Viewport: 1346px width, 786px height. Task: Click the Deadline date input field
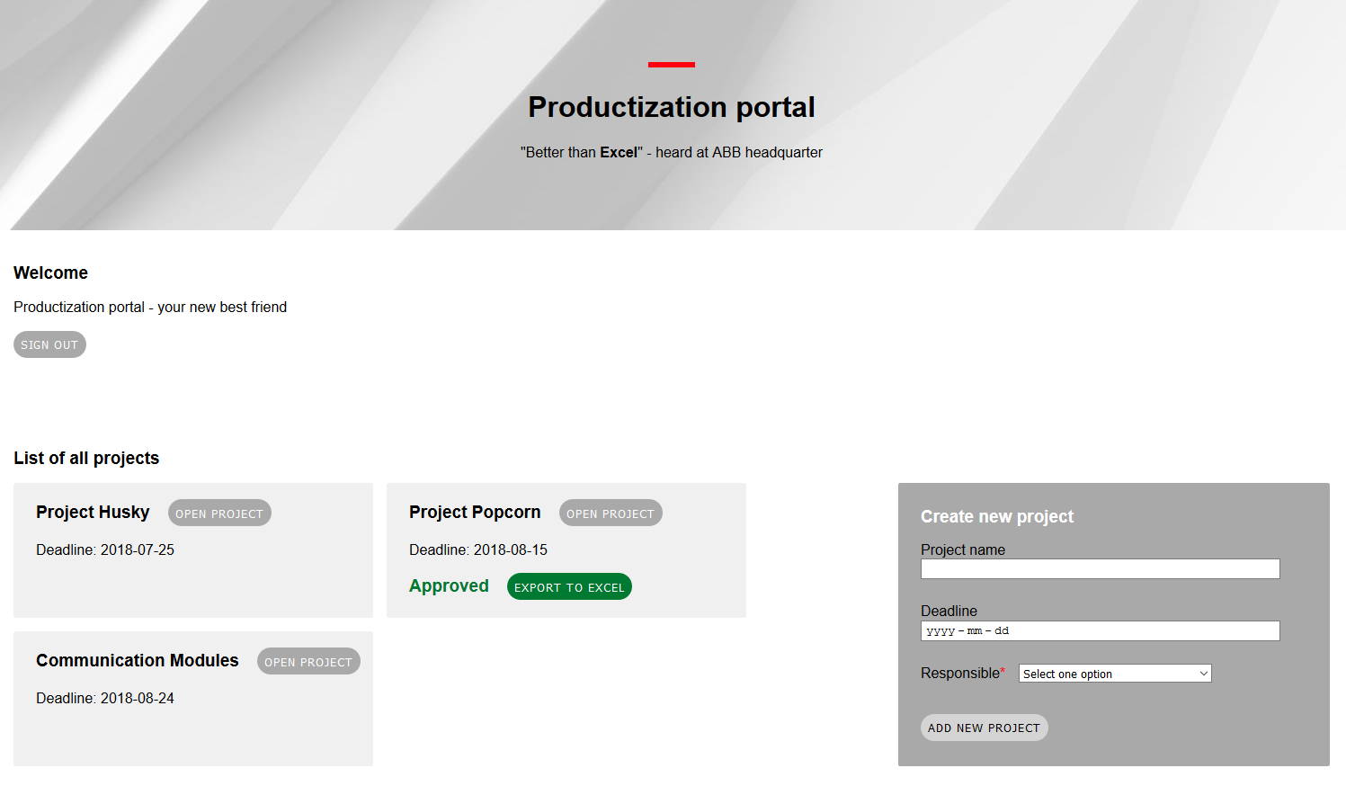coord(1100,631)
